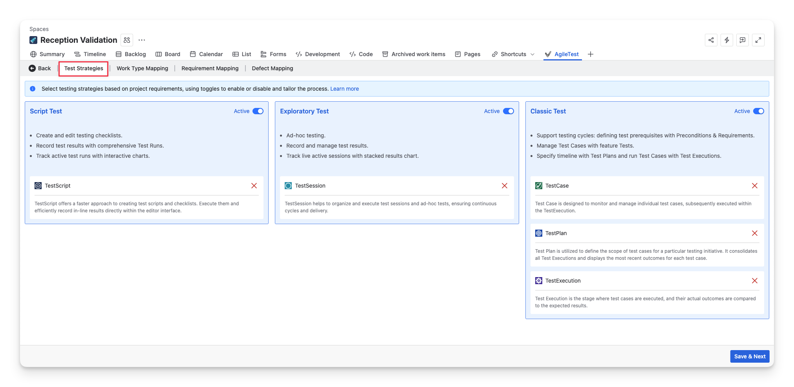Click the feedback speech bubble icon
The image size is (794, 387).
742,40
